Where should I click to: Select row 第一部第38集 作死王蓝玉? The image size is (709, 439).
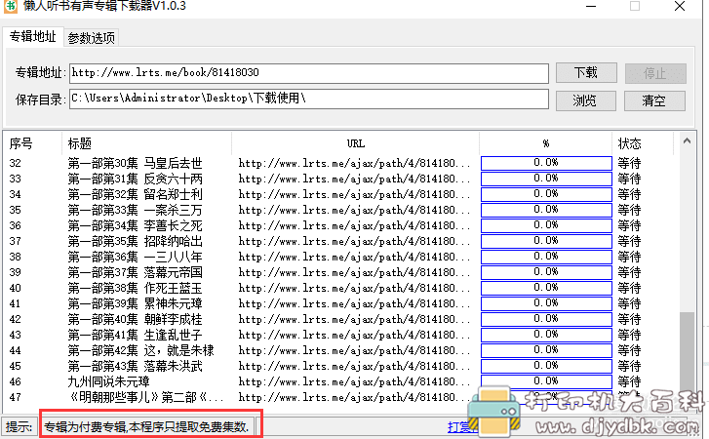pyautogui.click(x=338, y=288)
